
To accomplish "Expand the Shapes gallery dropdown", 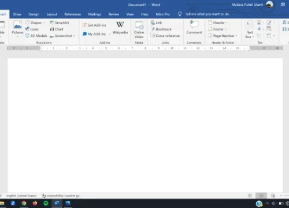I will click(35, 23).
